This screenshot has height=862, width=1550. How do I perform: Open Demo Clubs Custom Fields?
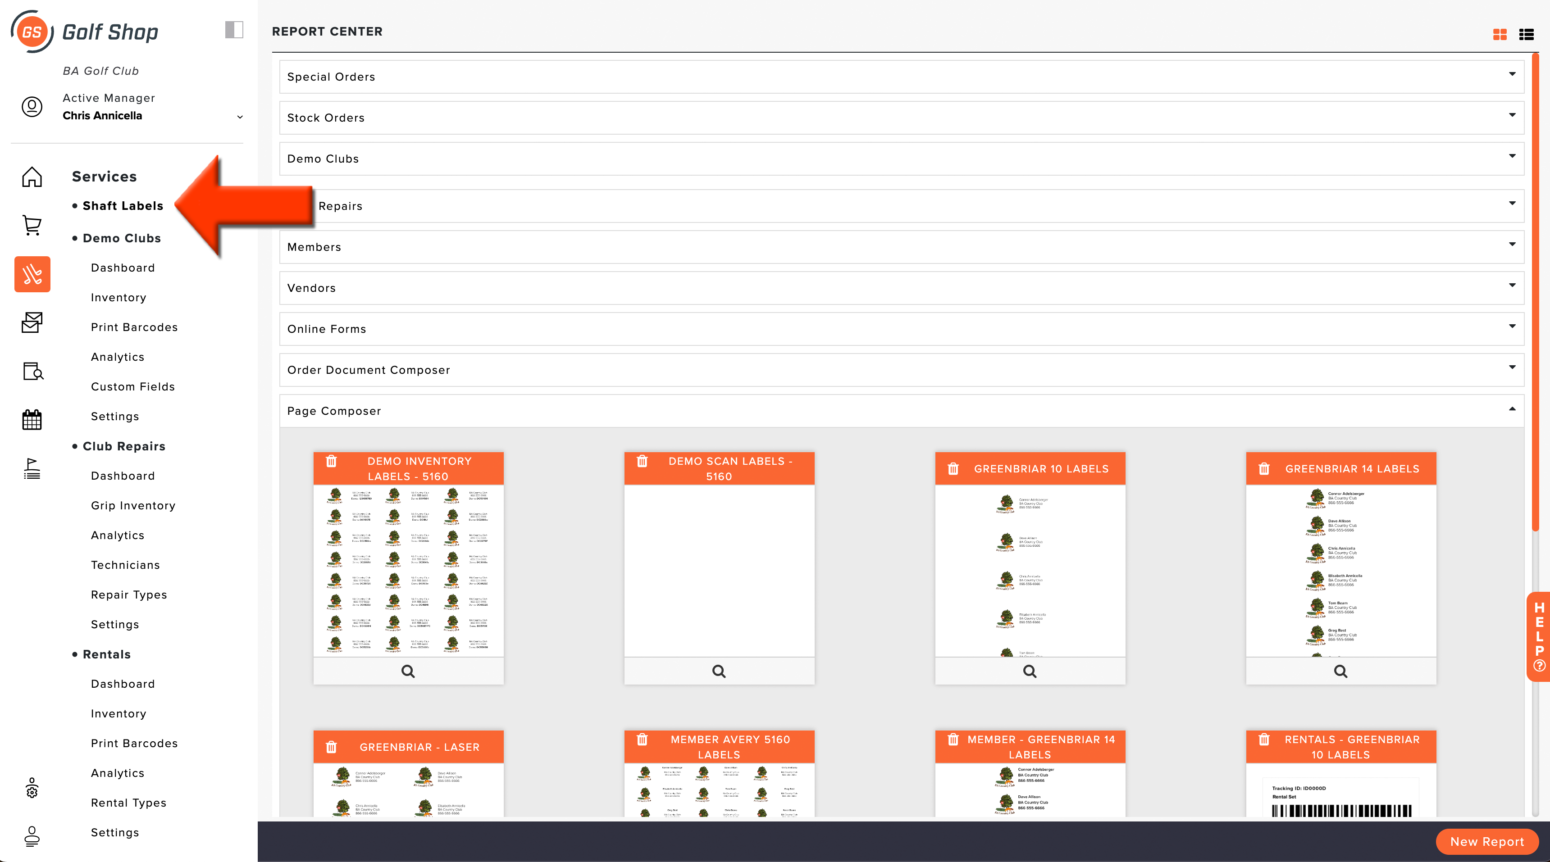pyautogui.click(x=133, y=387)
